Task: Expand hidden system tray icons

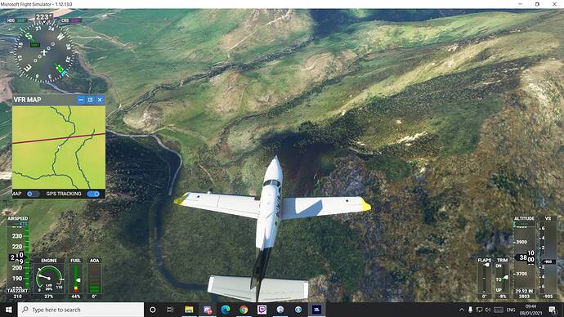Action: click(462, 310)
